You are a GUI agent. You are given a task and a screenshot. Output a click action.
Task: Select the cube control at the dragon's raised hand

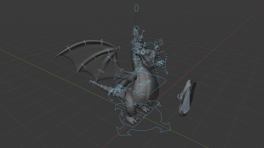coord(159,63)
